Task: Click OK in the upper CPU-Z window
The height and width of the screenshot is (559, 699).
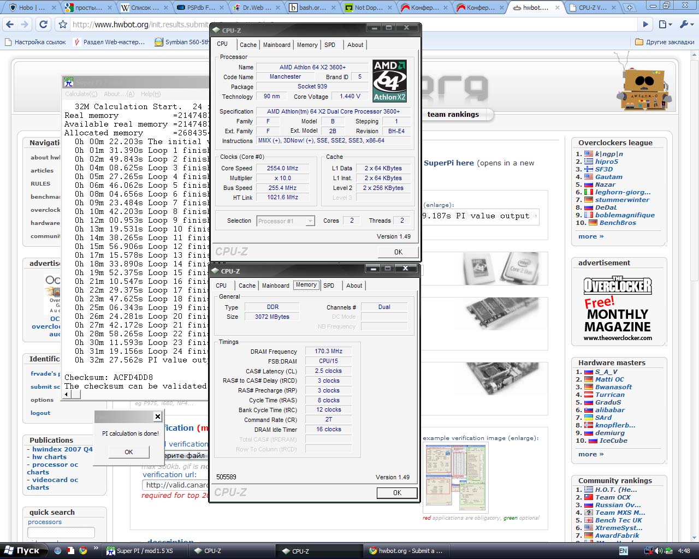Action: [398, 252]
